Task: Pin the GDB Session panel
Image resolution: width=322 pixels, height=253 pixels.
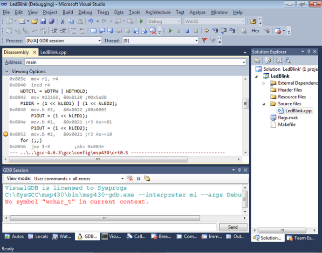Action: 239,170
